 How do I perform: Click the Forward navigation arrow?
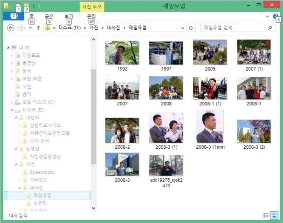21,28
